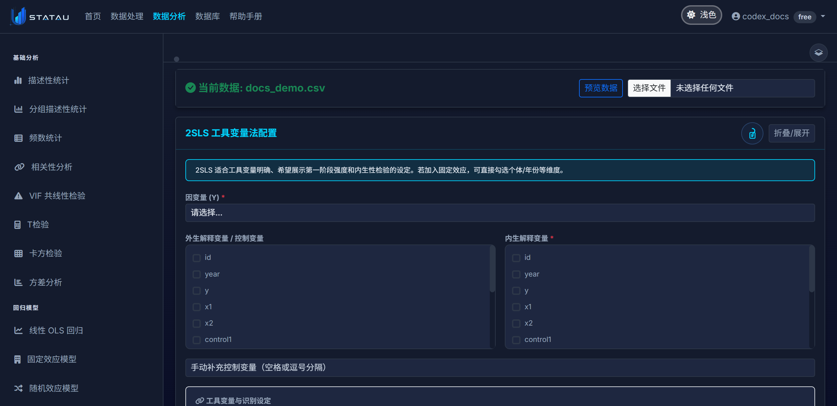The width and height of the screenshot is (837, 406).
Task: Check control1 in 内生解释变量 list
Action: point(516,340)
